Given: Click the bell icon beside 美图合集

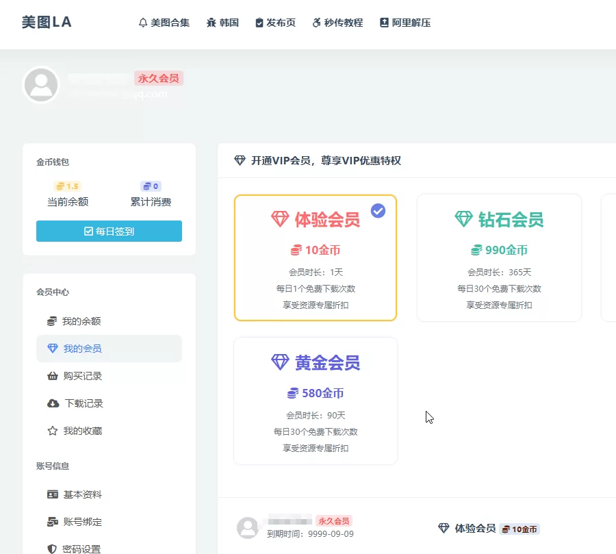Looking at the screenshot, I should pos(143,23).
